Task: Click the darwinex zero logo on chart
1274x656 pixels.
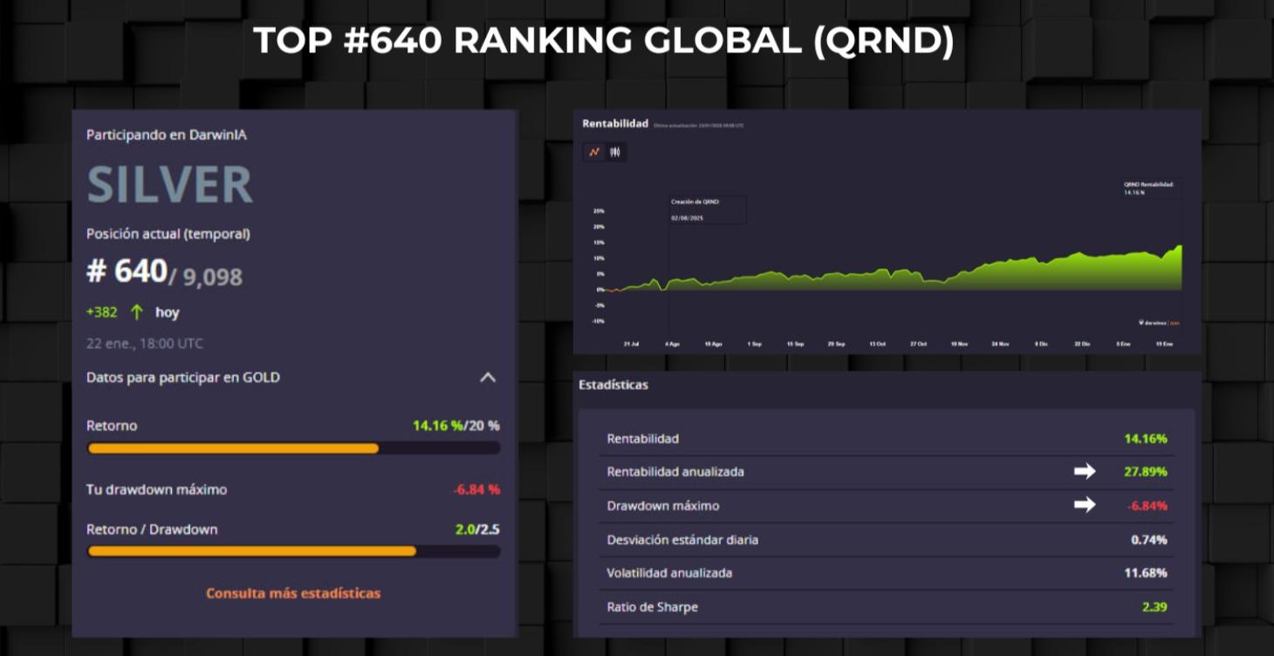Action: 1158,322
